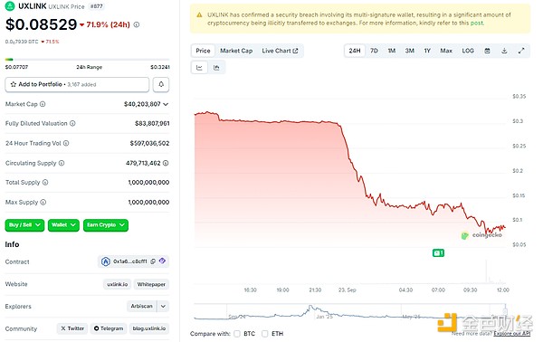Enable ETH comparison checkbox
The height and width of the screenshot is (342, 543).
[265, 334]
